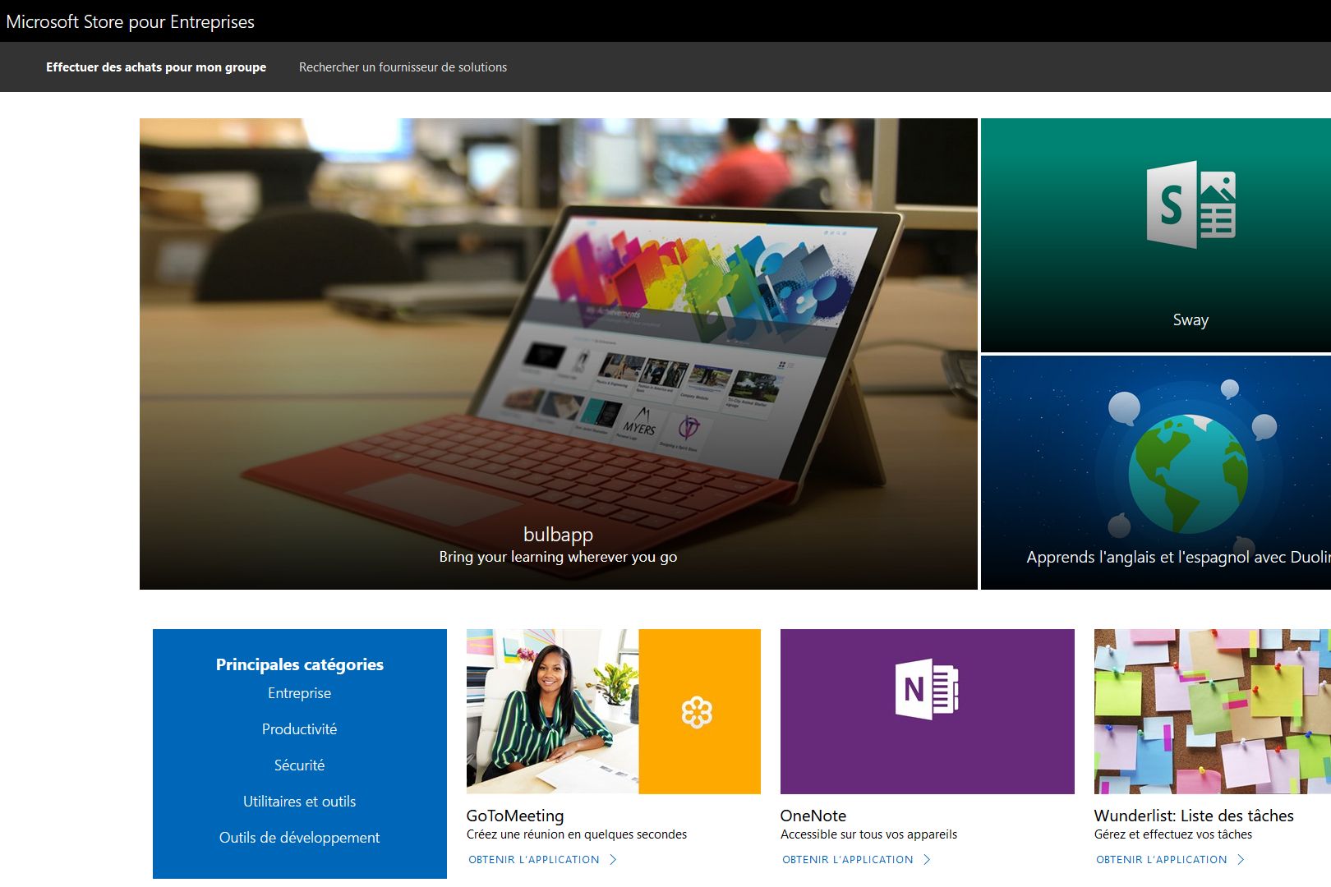Open Rechercher un fournisseur de solutions tab
Image resolution: width=1331 pixels, height=887 pixels.
pyautogui.click(x=403, y=67)
